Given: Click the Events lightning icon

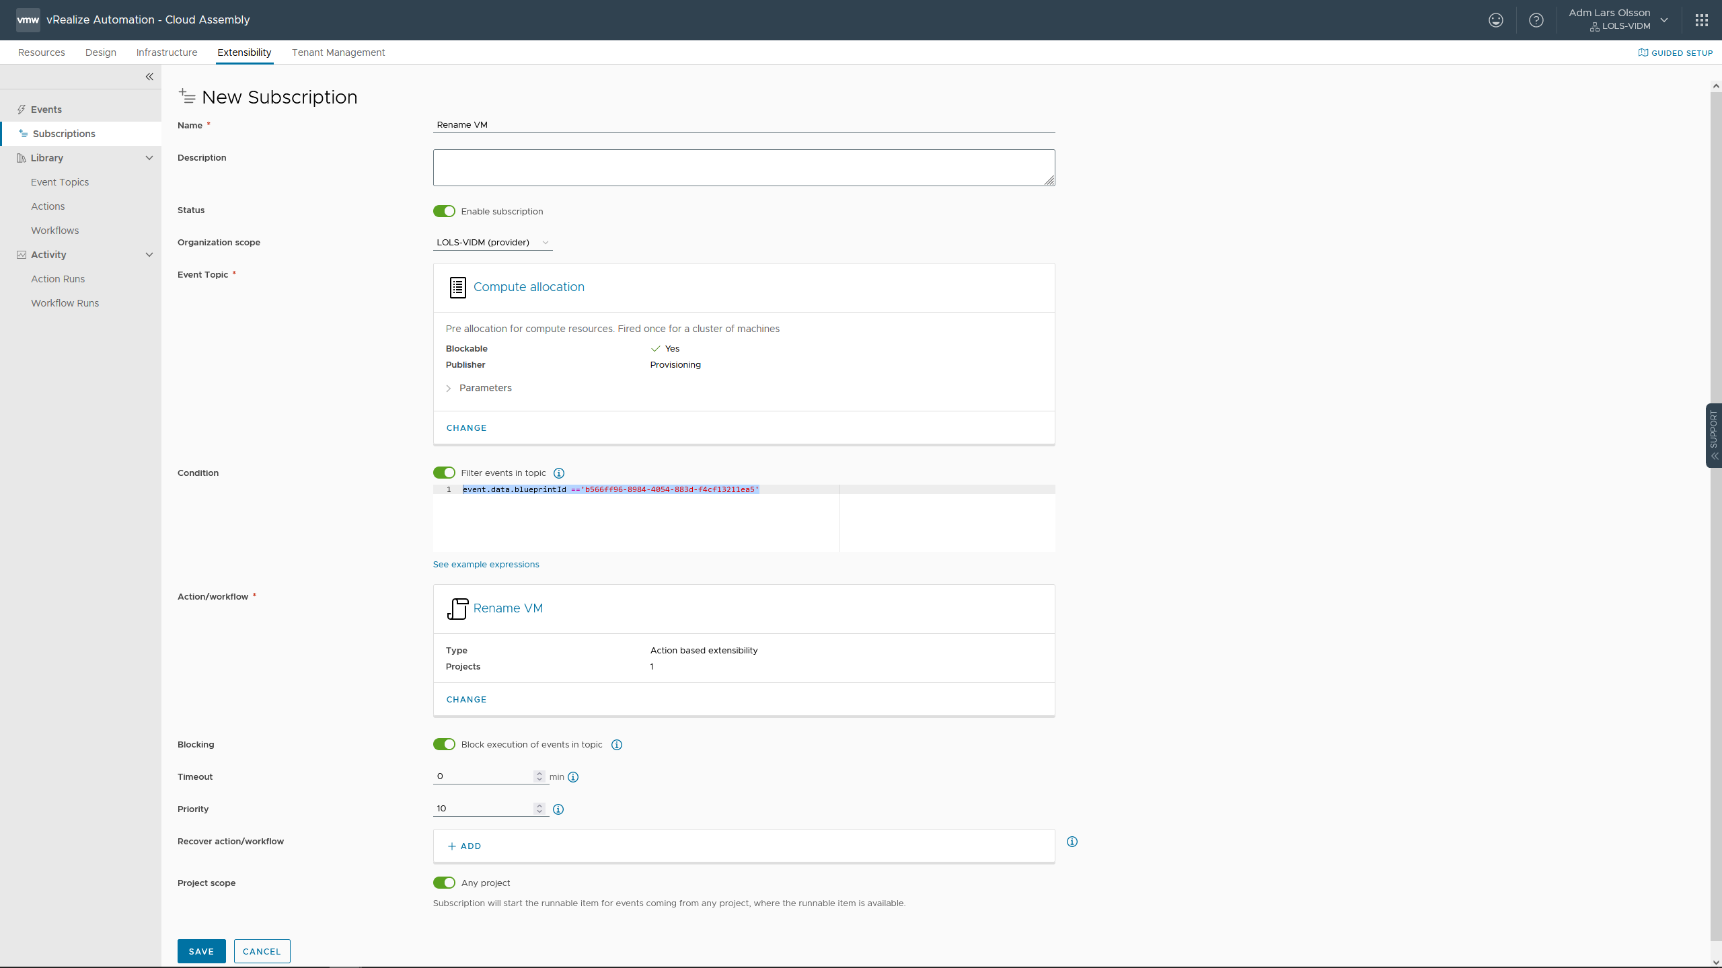Looking at the screenshot, I should click(22, 110).
